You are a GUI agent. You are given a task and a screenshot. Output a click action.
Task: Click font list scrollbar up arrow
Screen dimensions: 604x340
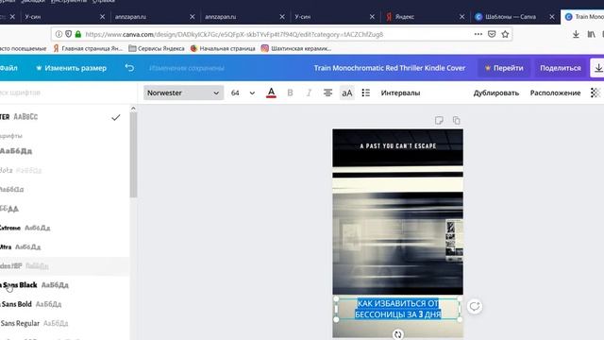click(x=133, y=109)
